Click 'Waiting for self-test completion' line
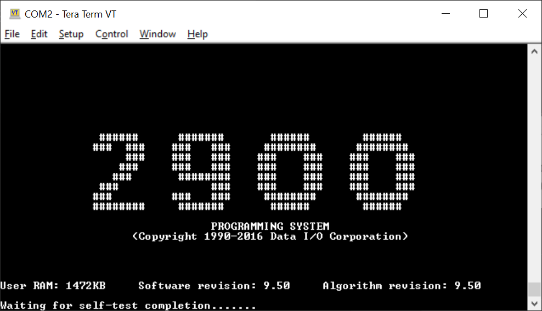The width and height of the screenshot is (542, 311). point(128,306)
